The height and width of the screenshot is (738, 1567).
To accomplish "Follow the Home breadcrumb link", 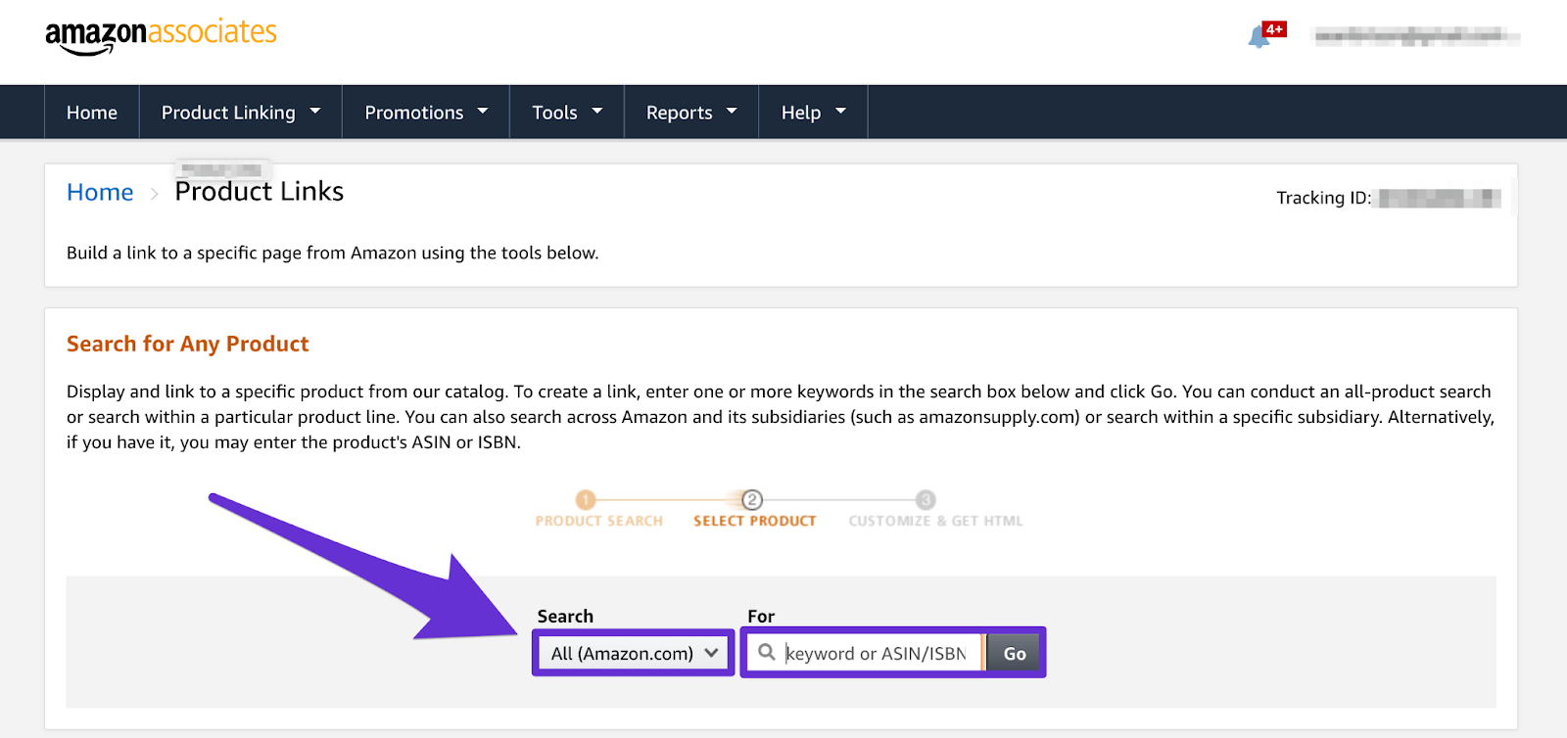I will click(x=100, y=192).
